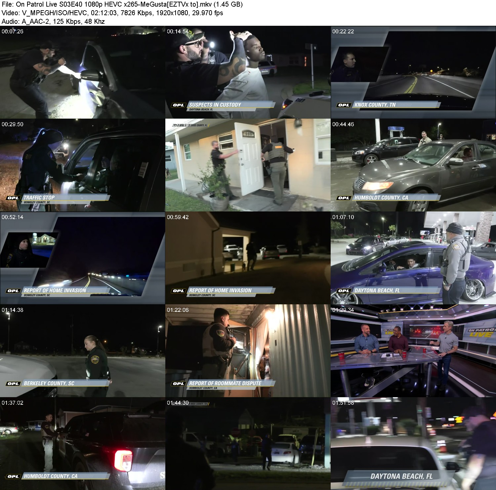
Task: Click OPL logo in the 00:22:22 frame
Action: [x=344, y=105]
